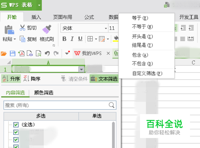Image resolution: width=200 pixels, height=148 pixels.
Task: Open the 宋体 font name dropdown
Action: click(x=106, y=28)
